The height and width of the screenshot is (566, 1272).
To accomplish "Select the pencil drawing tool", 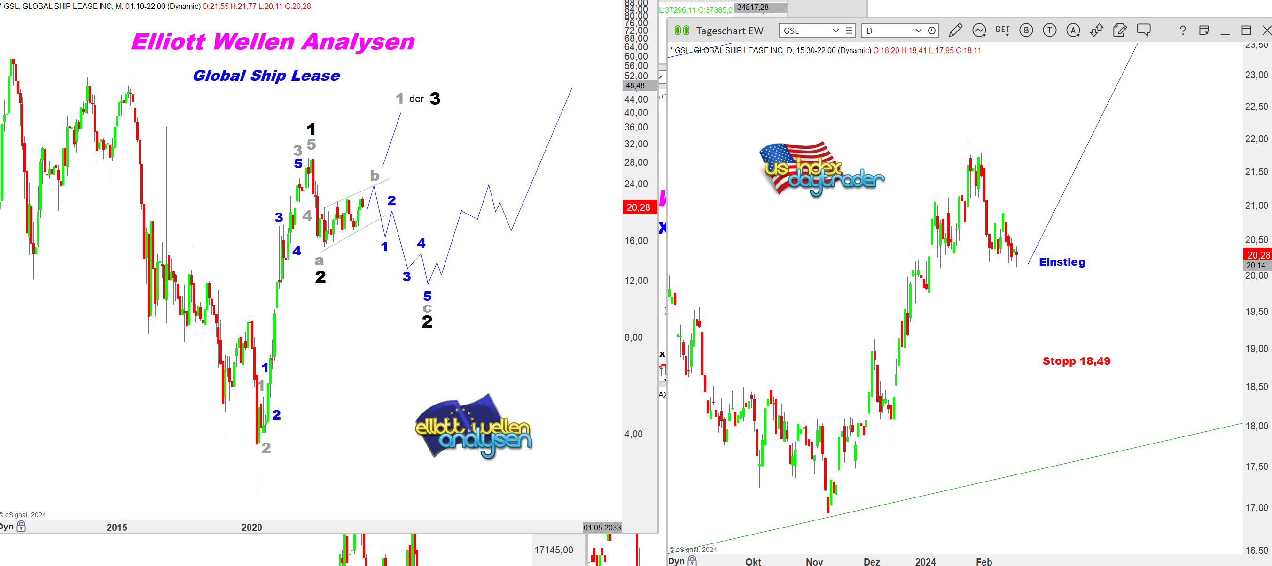I will point(955,31).
